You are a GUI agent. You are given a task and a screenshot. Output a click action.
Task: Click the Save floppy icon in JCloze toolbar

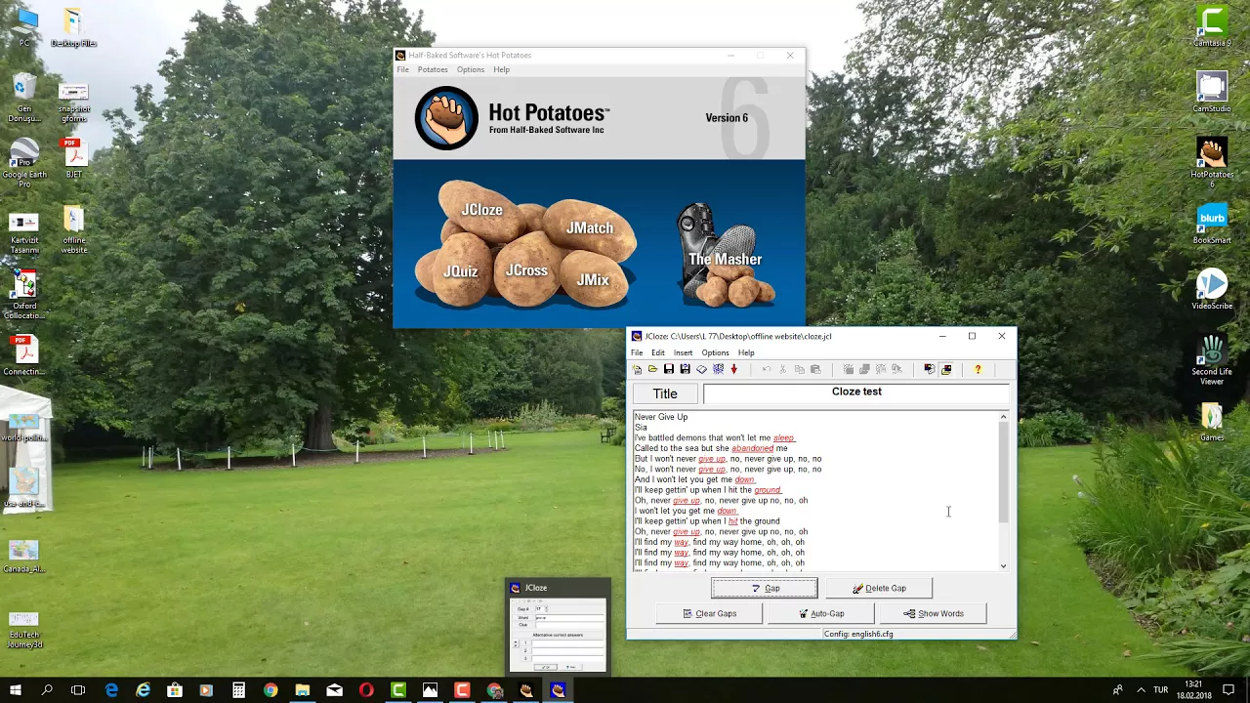point(669,369)
